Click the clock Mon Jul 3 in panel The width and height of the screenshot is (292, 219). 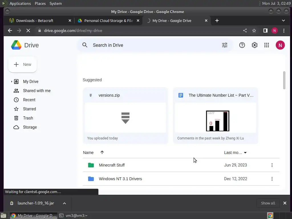click(x=276, y=3)
